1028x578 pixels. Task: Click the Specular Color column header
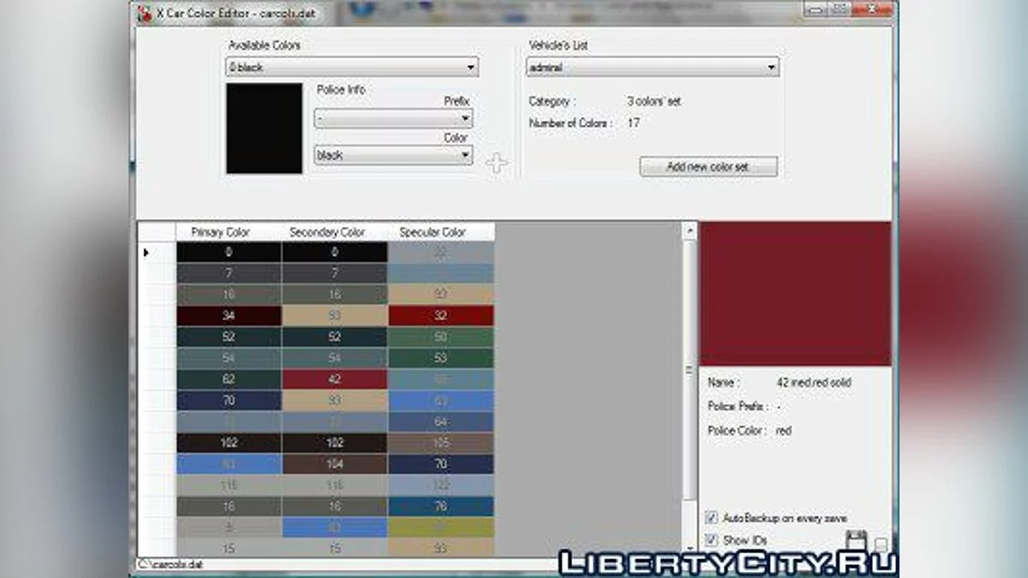tap(433, 232)
